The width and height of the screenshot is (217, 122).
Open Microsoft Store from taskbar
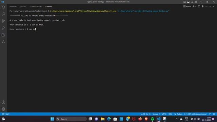coord(115,119)
